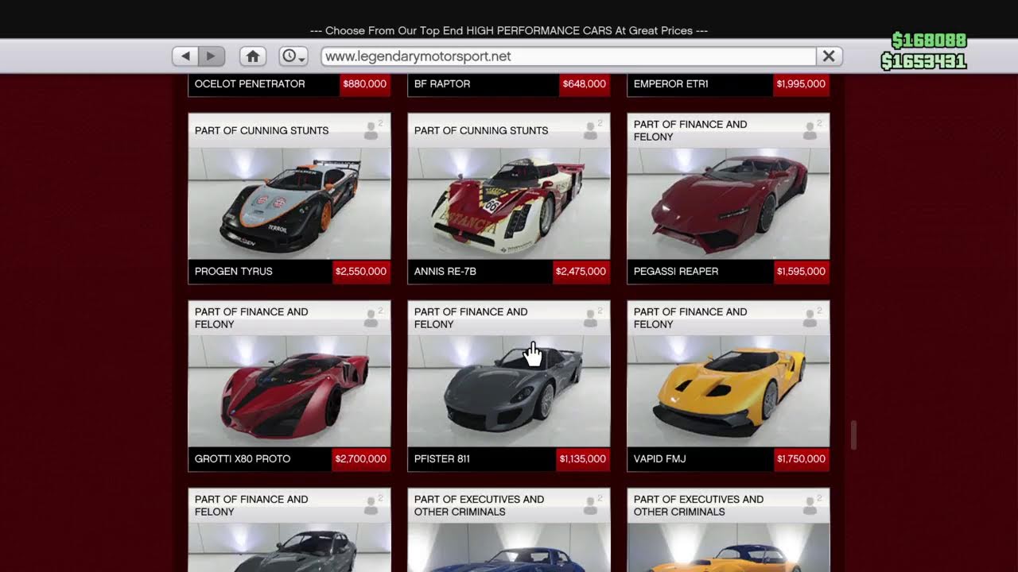Viewport: 1018px width, 572px height.
Task: Click the bank balance $1653431
Action: [923, 61]
